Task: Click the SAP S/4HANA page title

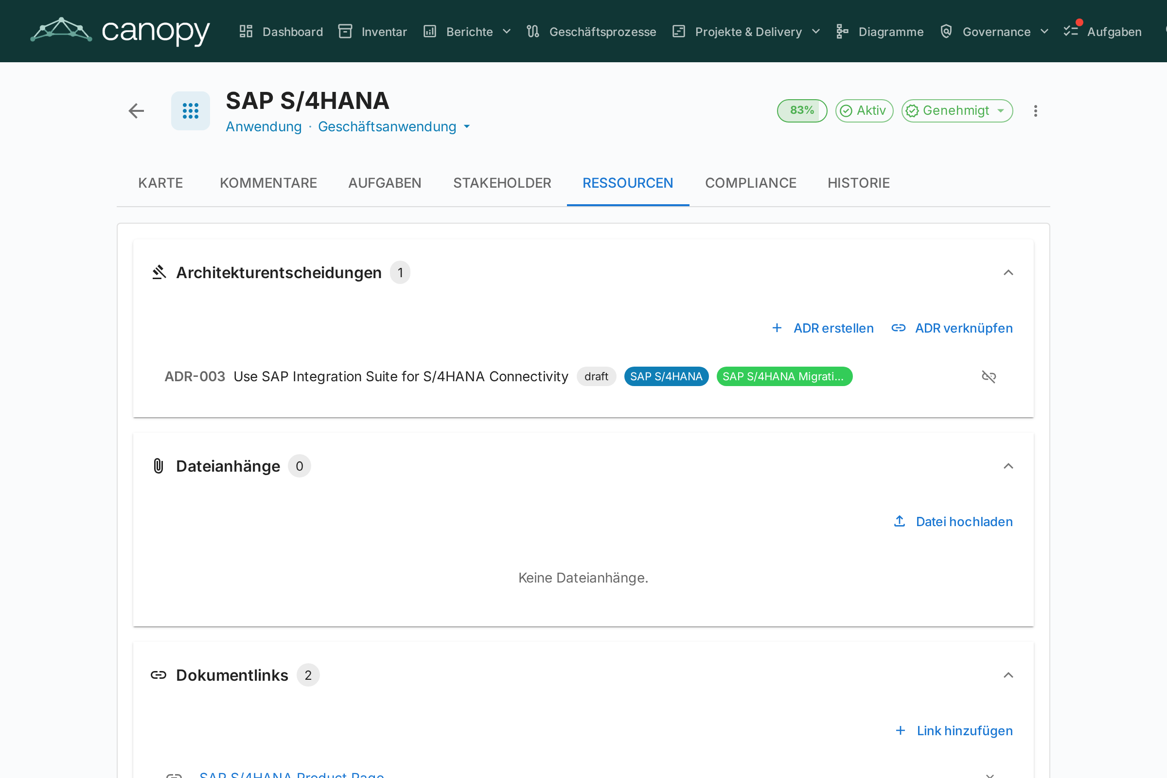Action: point(308,101)
